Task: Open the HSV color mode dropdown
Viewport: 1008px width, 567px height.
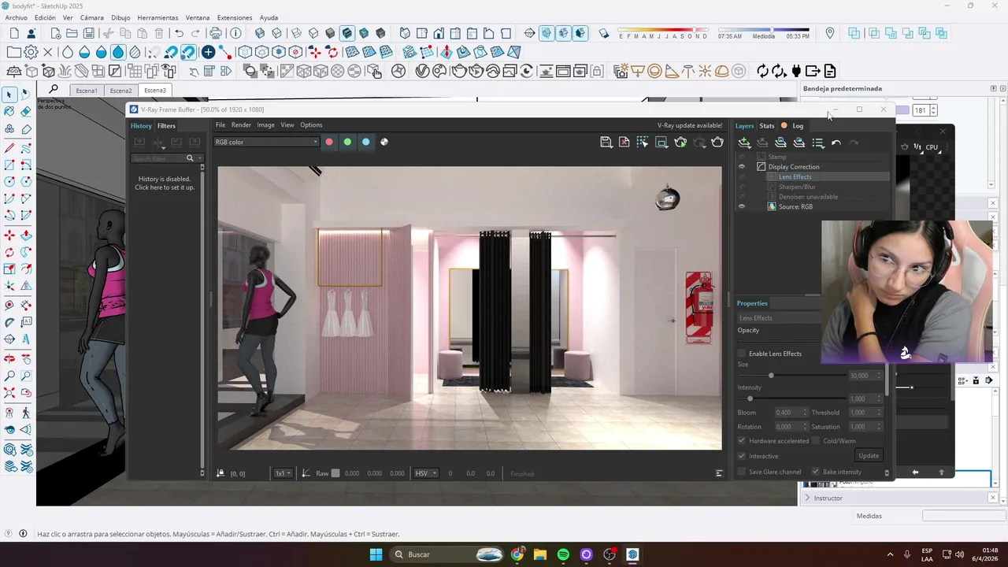Action: [x=425, y=473]
